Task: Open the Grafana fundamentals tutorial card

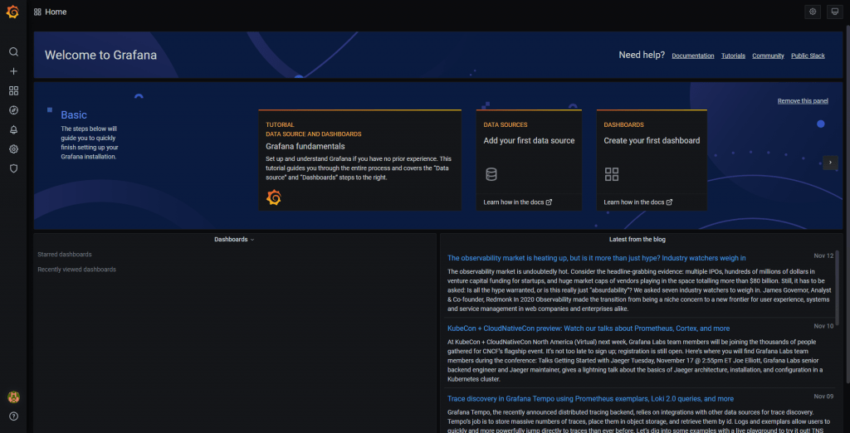Action: [360, 160]
